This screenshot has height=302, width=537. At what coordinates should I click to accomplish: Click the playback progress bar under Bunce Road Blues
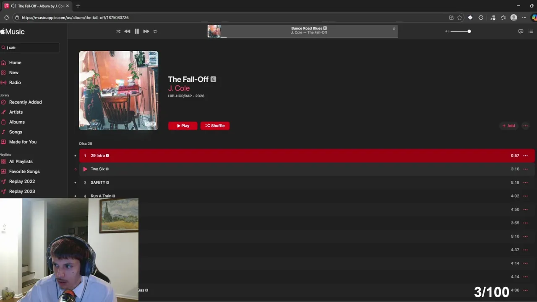tap(309, 37)
